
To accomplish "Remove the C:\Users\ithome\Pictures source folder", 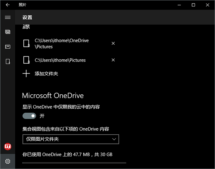I will [x=113, y=60].
